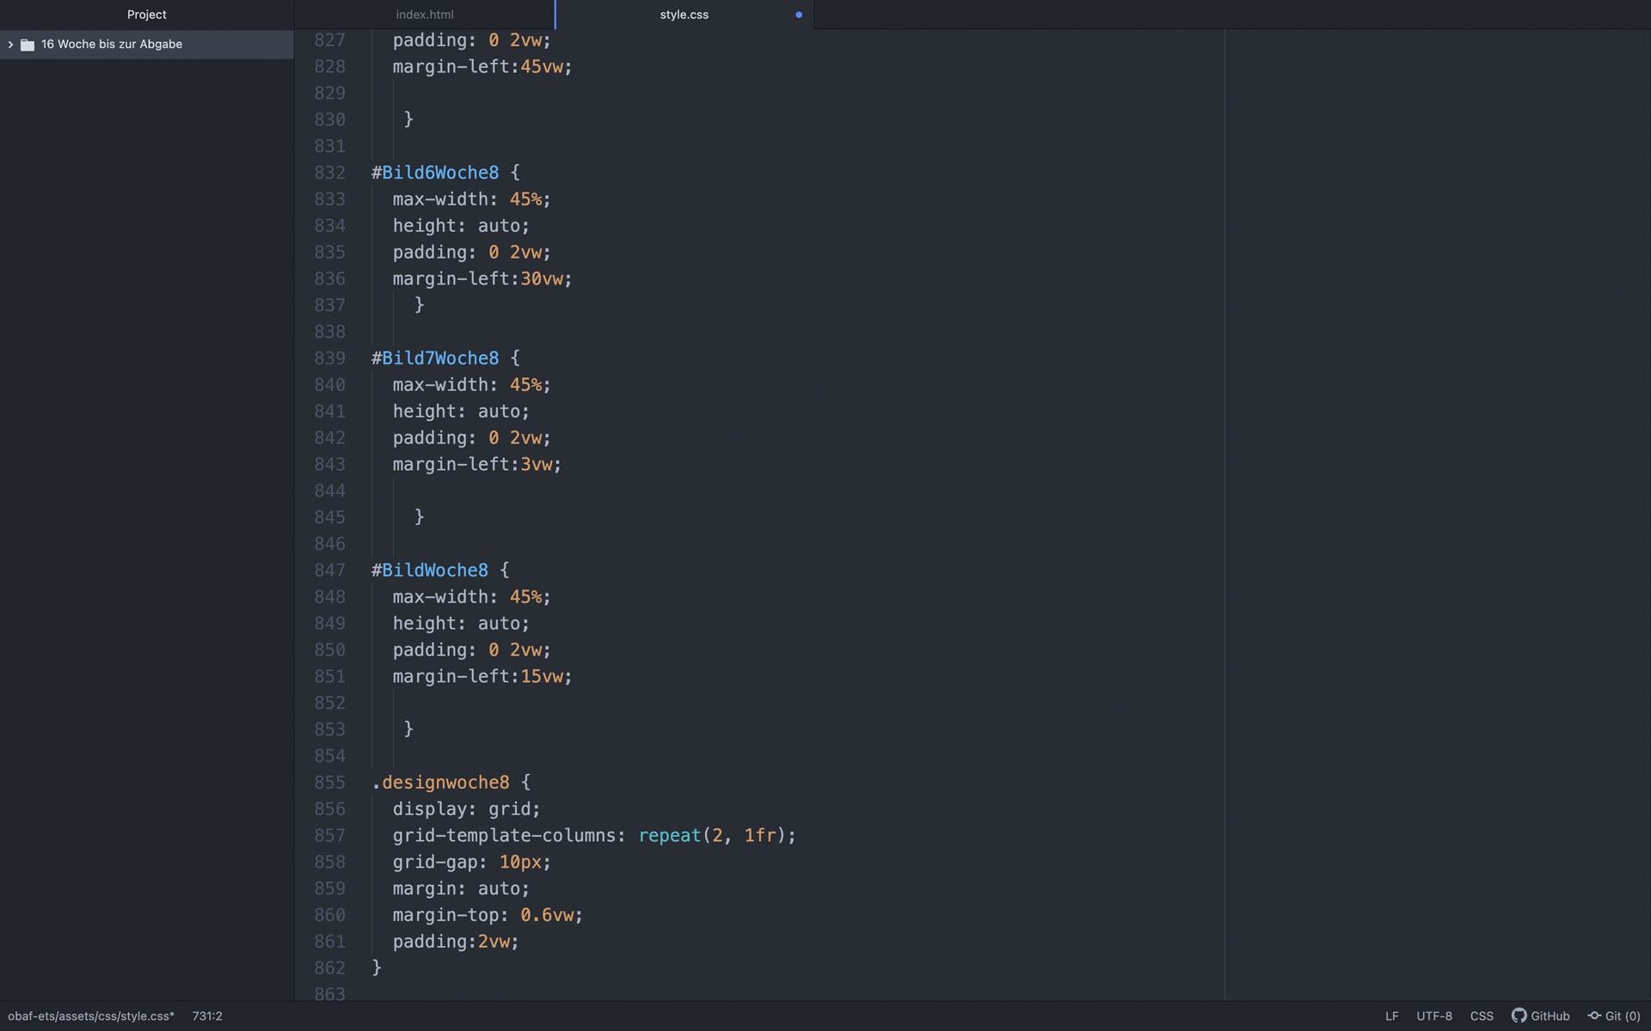Click margin-left:3vw declaration
Image resolution: width=1651 pixels, height=1031 pixels.
477,465
